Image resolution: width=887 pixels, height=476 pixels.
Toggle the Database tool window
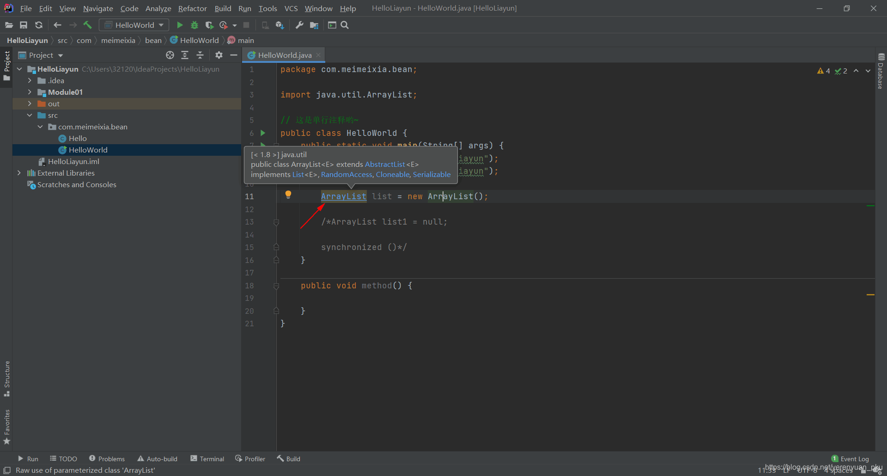(881, 71)
